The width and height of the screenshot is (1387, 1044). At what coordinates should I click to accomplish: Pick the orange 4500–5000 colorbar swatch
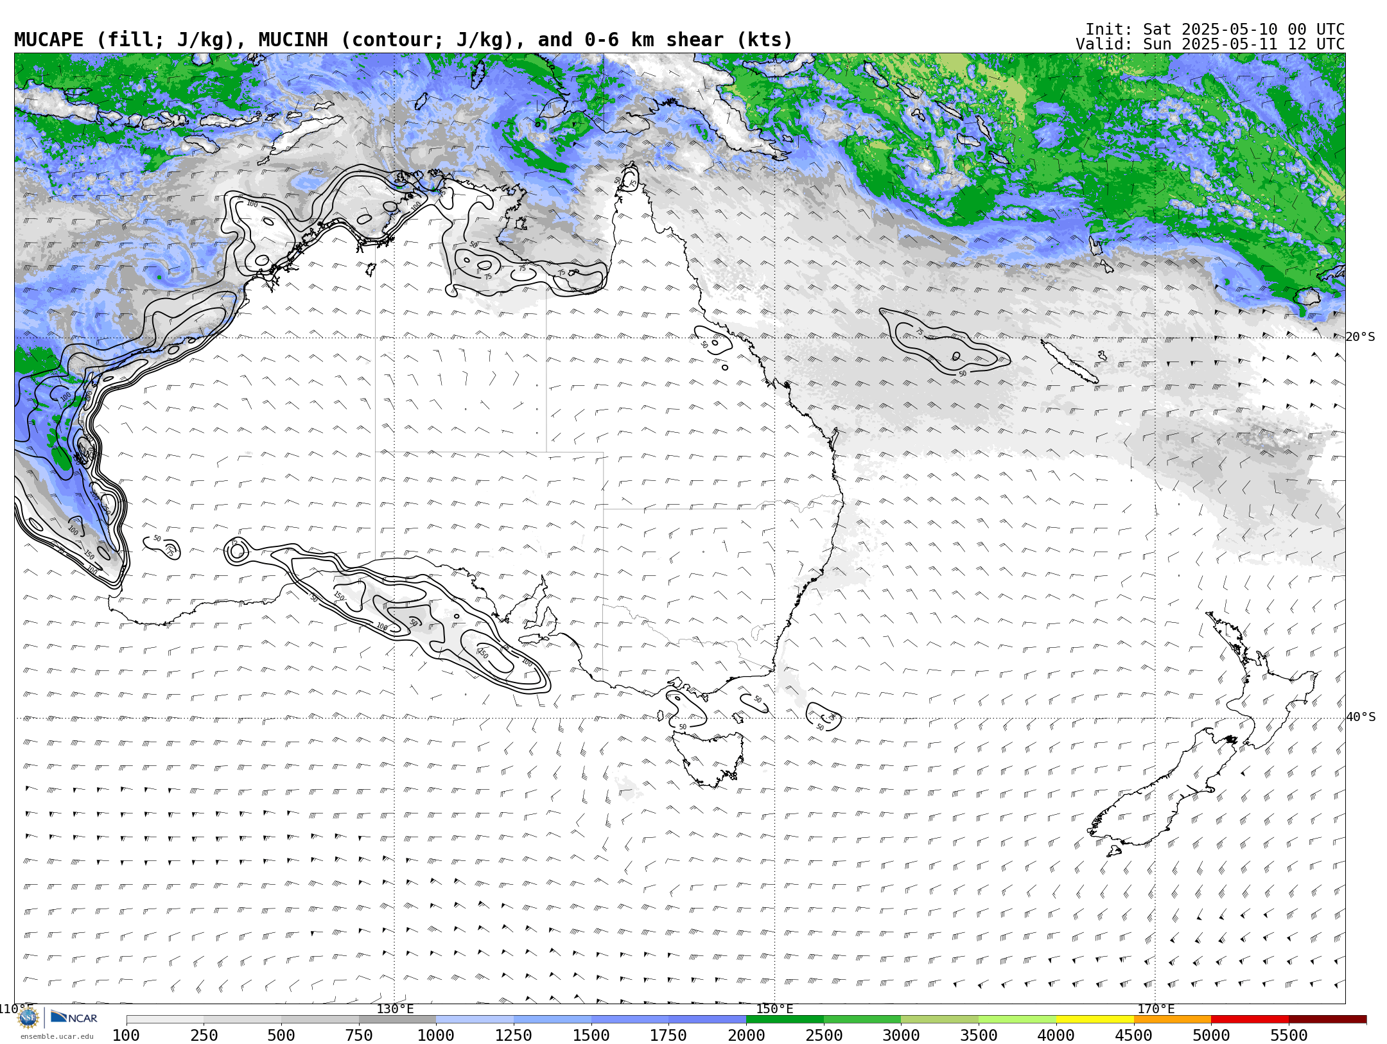(x=1173, y=1020)
